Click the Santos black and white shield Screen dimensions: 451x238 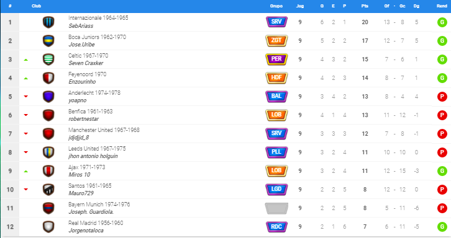click(48, 190)
